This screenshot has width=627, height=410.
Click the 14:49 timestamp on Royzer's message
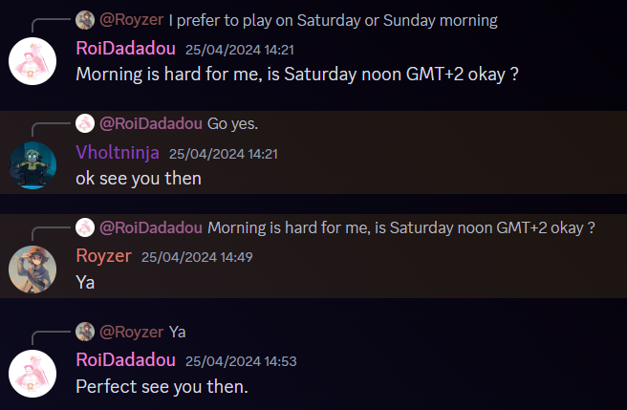[x=195, y=257]
